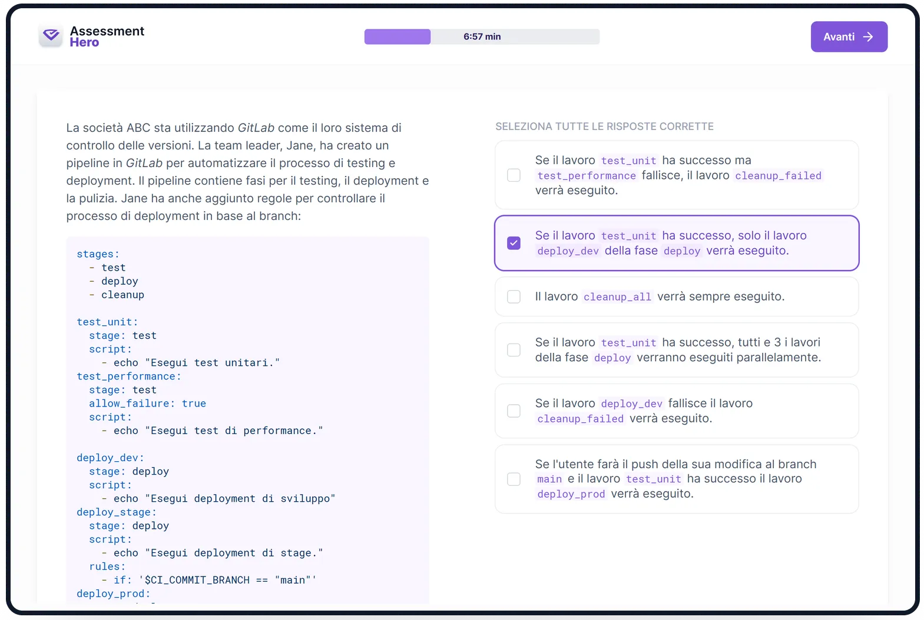Click the 'stages:' line in the code
The height and width of the screenshot is (620, 924).
[x=98, y=254]
